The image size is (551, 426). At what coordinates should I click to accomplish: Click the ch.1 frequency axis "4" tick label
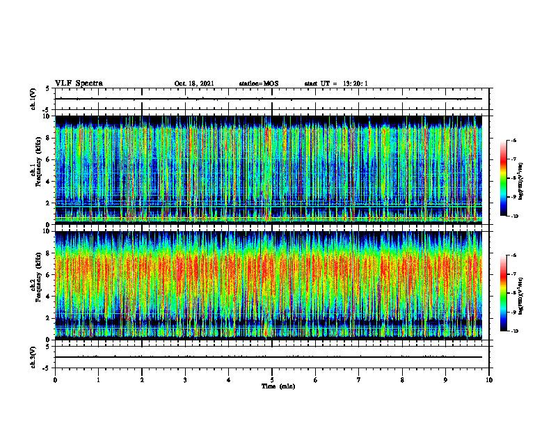point(49,182)
